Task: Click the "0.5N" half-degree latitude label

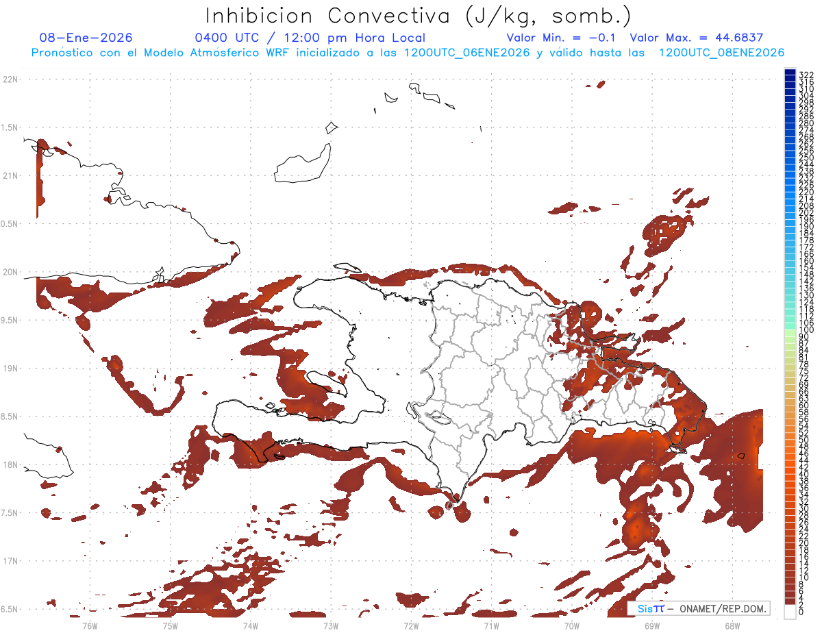Action: (10, 224)
